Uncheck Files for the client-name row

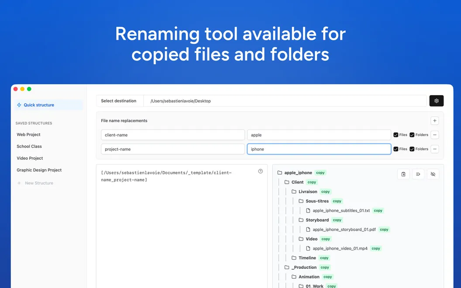point(396,135)
